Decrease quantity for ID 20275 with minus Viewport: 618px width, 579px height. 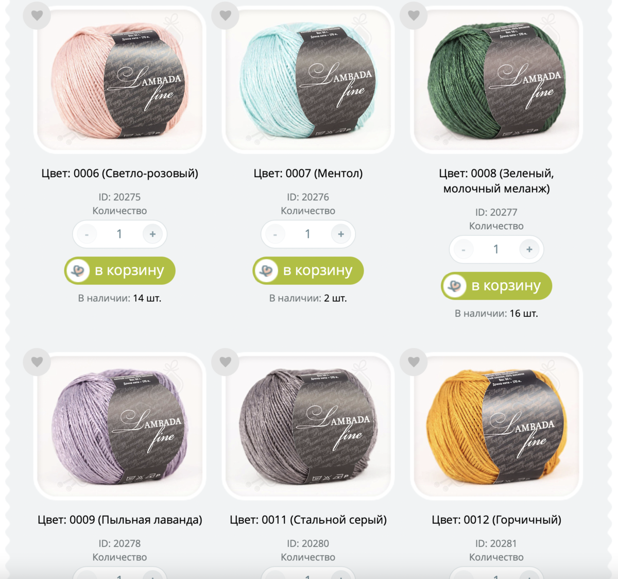pyautogui.click(x=87, y=234)
